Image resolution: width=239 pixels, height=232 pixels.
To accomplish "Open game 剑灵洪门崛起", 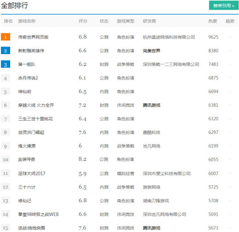I will pyautogui.click(x=31, y=133).
